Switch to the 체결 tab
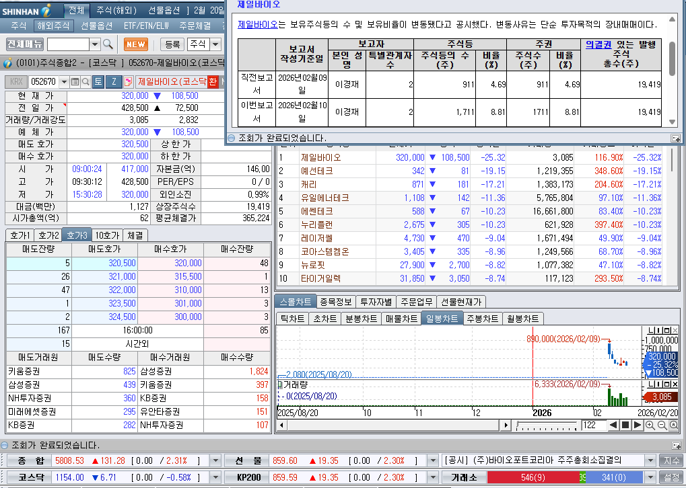 [135, 235]
